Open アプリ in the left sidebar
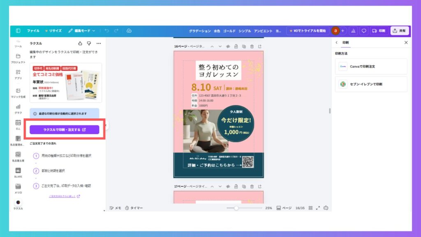Viewport: 421px width, 237px height. (18, 74)
